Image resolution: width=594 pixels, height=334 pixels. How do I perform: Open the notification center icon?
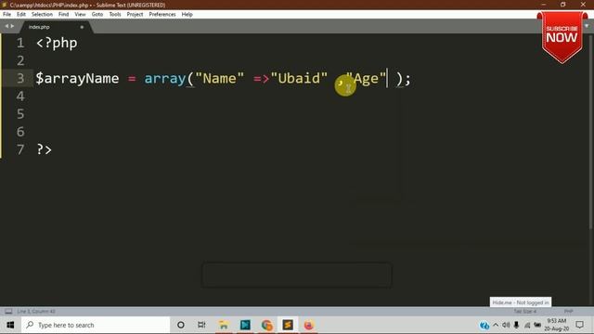(x=579, y=325)
